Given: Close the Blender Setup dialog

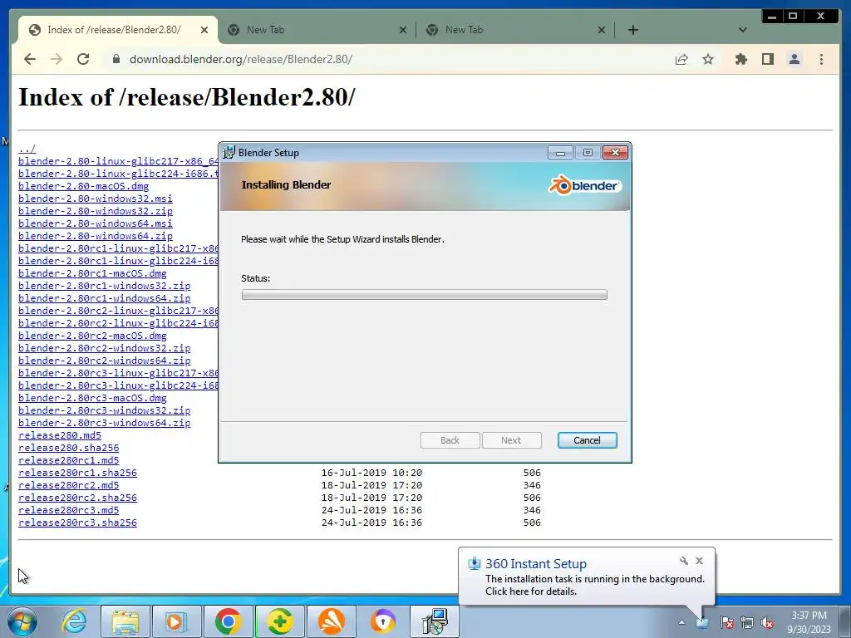Looking at the screenshot, I should [x=616, y=153].
